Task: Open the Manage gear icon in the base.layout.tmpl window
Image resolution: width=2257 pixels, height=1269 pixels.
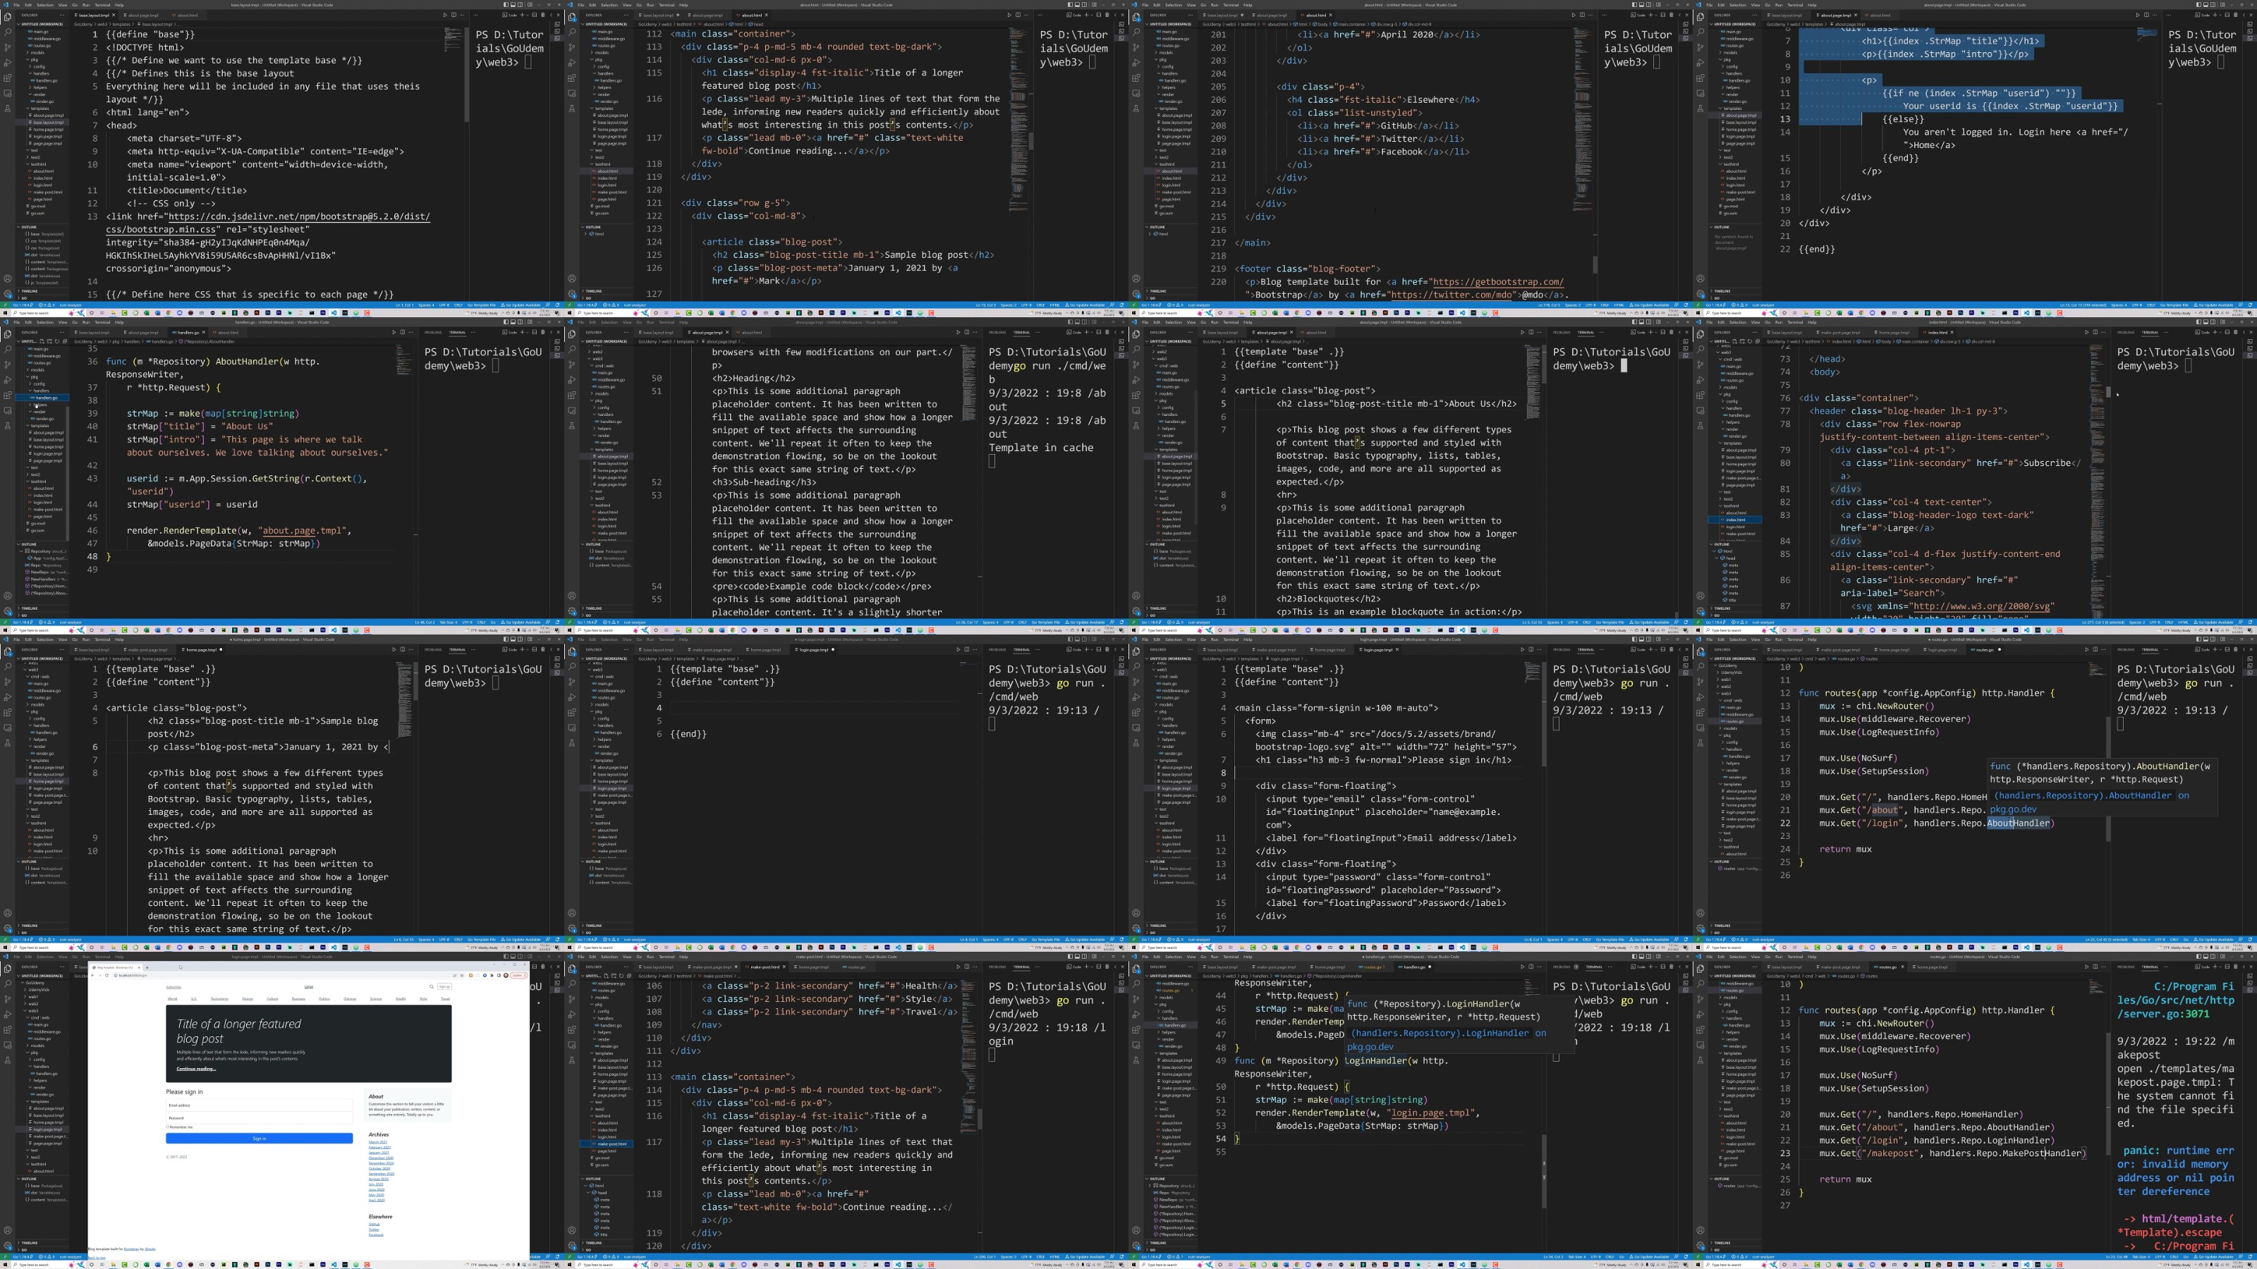Action: [8, 294]
